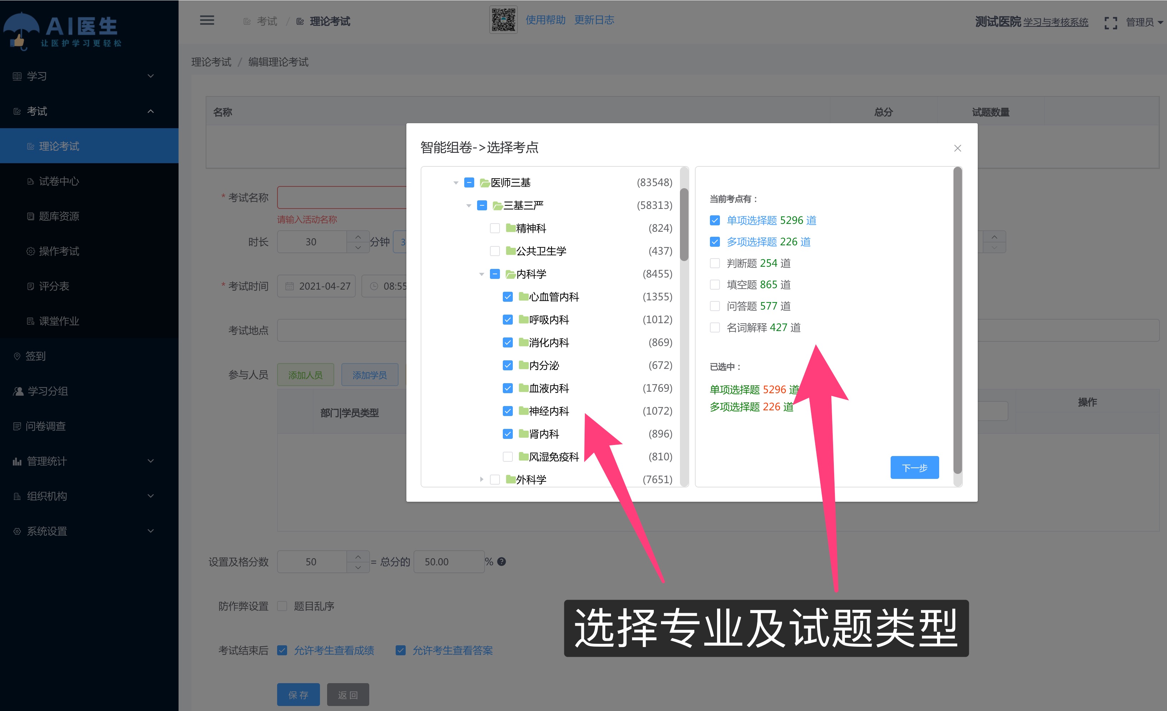This screenshot has width=1167, height=711.
Task: Check the 公共卫生学 checkbox
Action: tap(495, 251)
